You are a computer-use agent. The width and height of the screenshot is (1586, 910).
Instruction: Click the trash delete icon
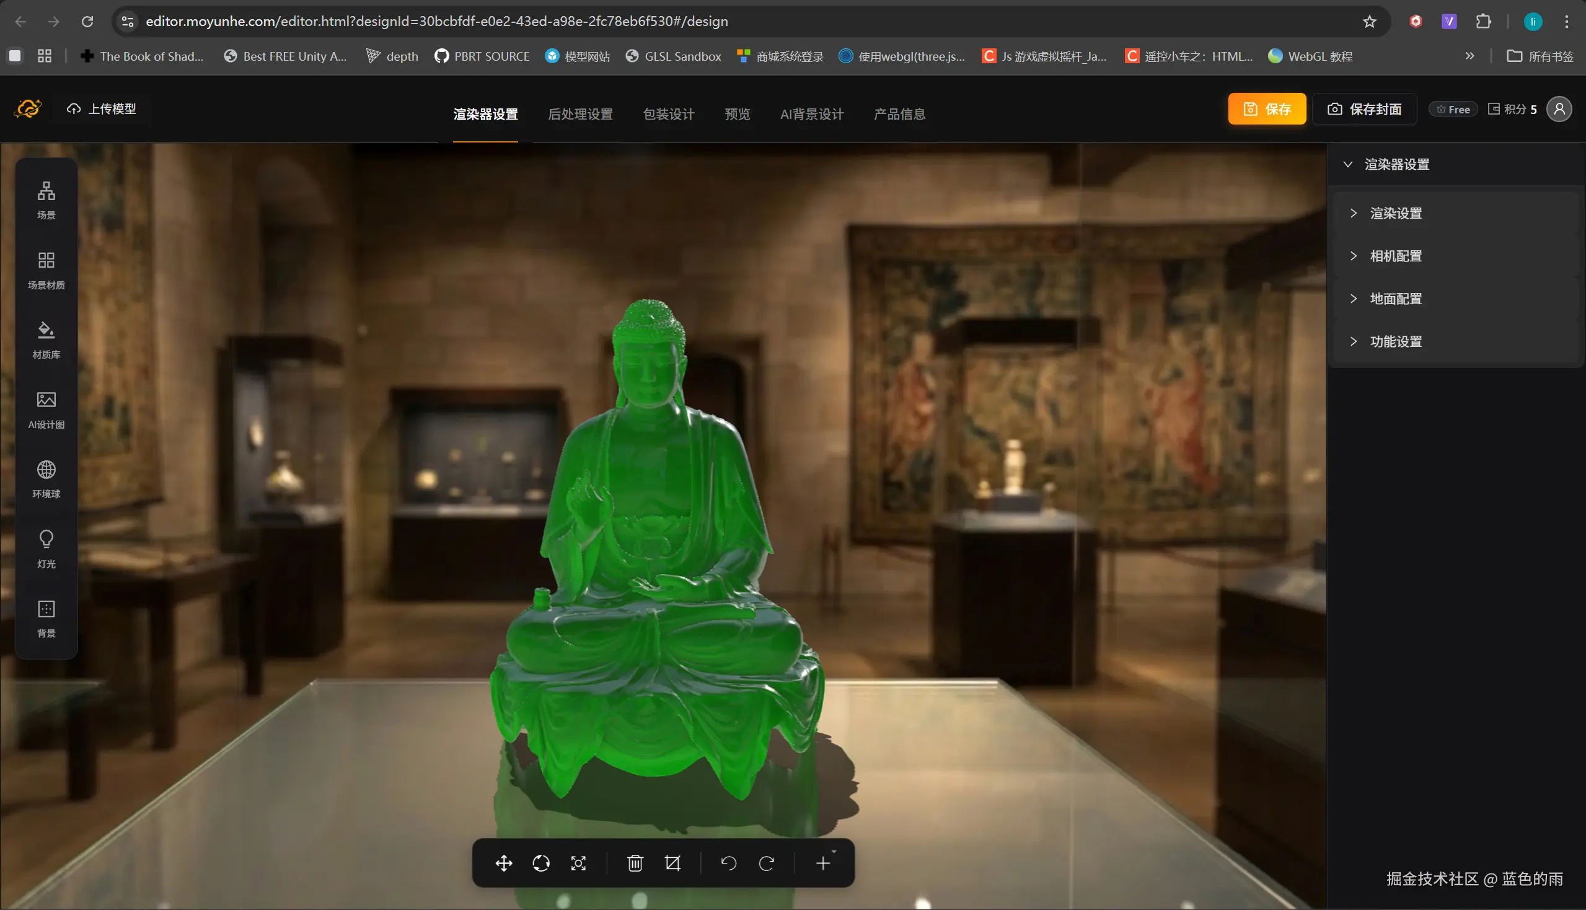point(635,863)
